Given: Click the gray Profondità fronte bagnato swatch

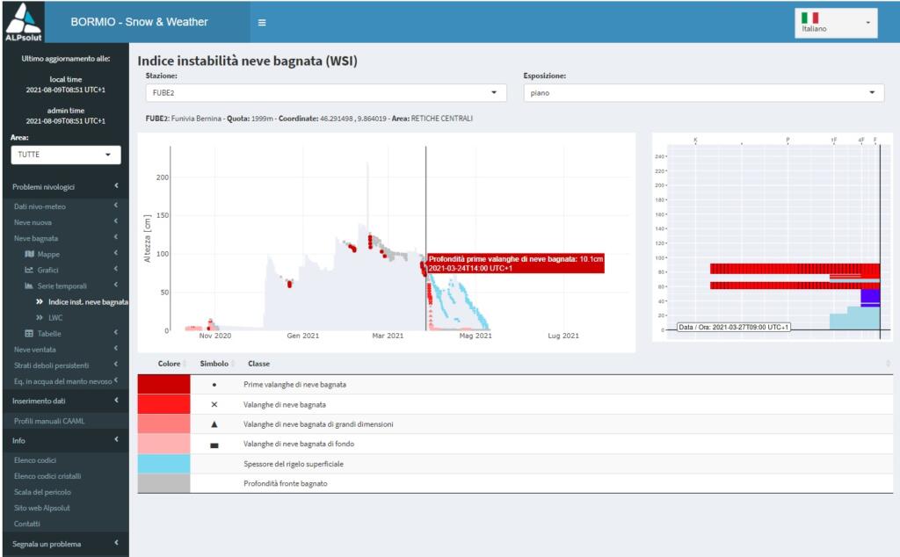Looking at the screenshot, I should 163,483.
